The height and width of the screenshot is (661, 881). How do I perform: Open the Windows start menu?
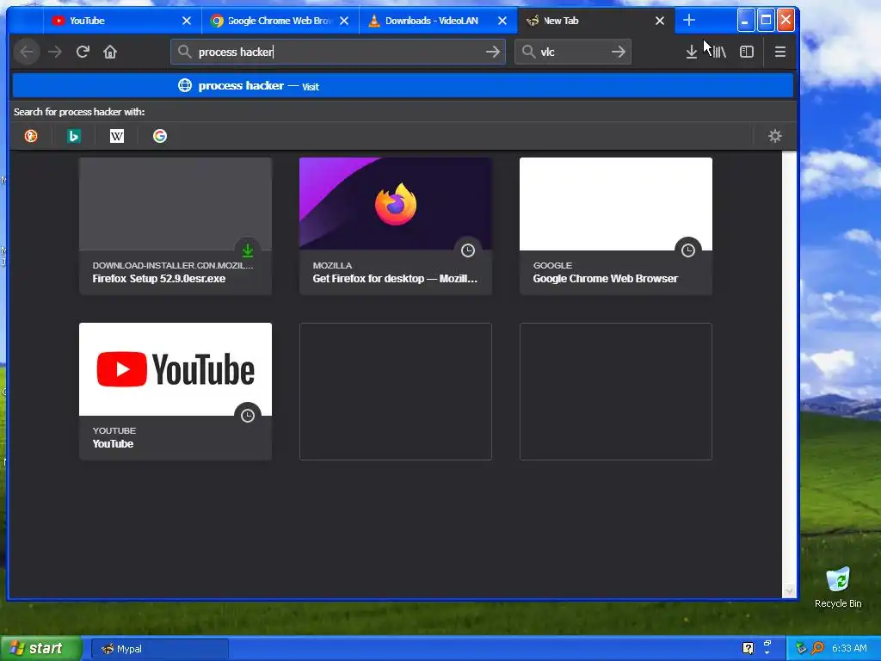(x=40, y=648)
